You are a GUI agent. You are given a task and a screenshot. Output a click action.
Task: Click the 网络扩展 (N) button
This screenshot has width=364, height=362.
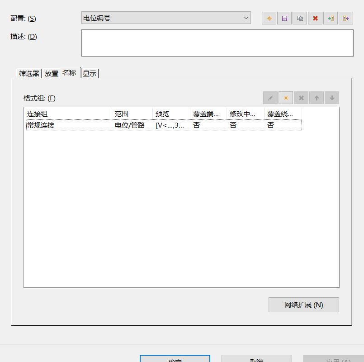click(303, 305)
